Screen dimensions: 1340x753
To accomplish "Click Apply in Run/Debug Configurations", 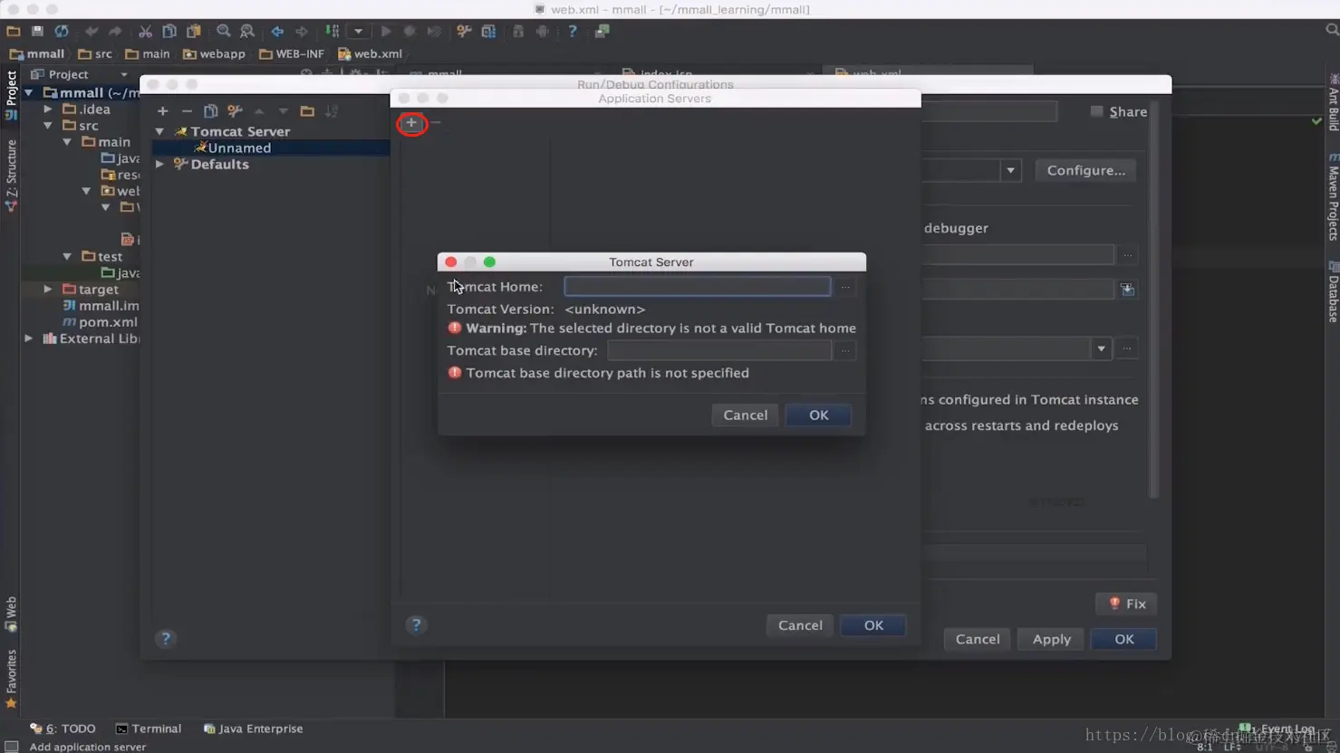I will [x=1051, y=639].
